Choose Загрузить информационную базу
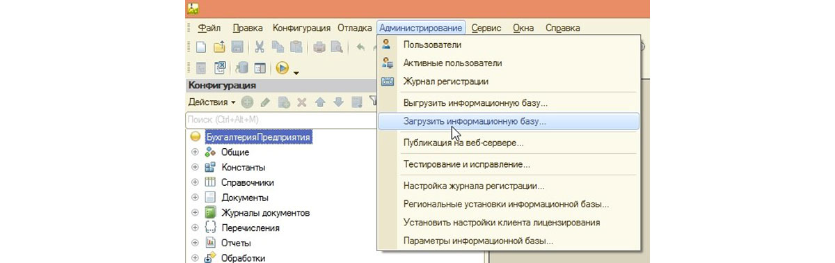Image resolution: width=835 pixels, height=263 pixels. [x=509, y=121]
